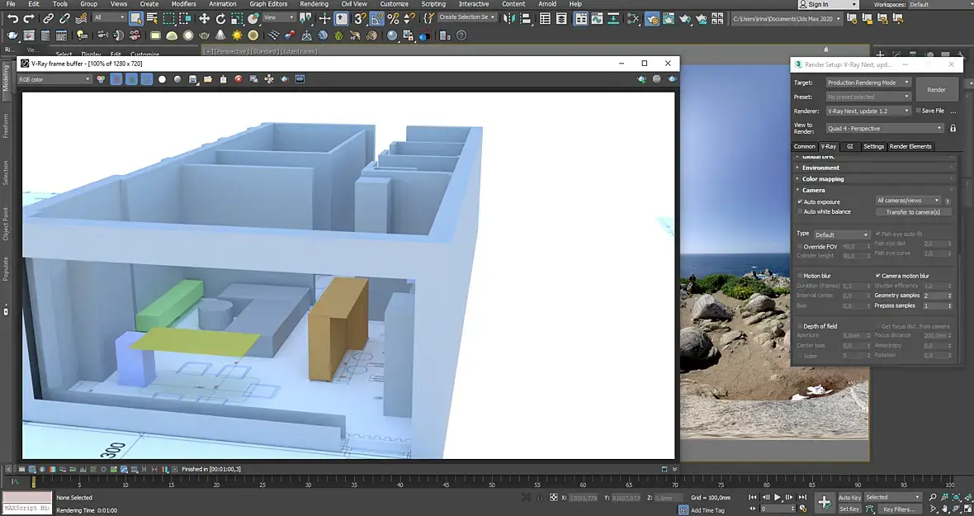Click the Duplicate to Max frame buffer icon

[253, 79]
